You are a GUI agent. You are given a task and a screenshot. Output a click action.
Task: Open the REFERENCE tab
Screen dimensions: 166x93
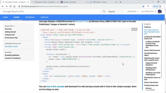[30, 17]
